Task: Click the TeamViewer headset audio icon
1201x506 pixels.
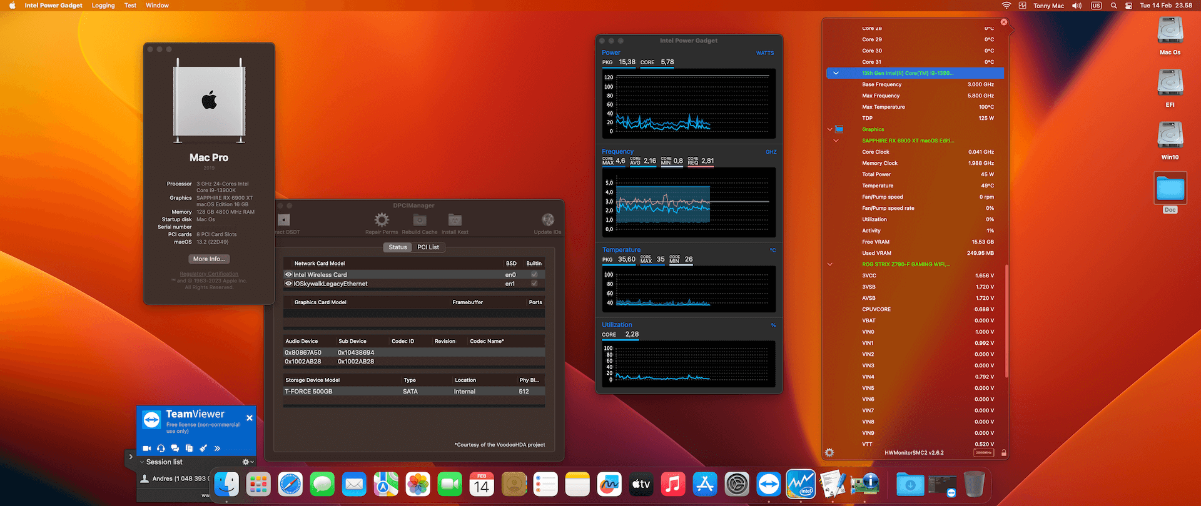Action: (x=161, y=449)
